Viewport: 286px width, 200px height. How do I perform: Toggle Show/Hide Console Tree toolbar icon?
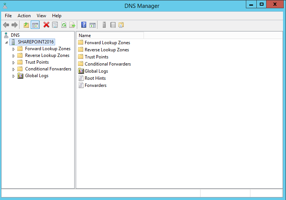point(35,25)
